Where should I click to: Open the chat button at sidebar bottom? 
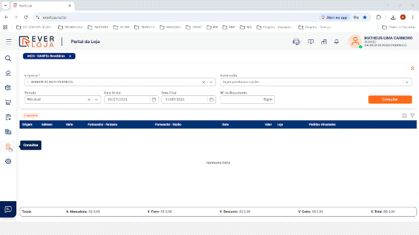click(9, 209)
